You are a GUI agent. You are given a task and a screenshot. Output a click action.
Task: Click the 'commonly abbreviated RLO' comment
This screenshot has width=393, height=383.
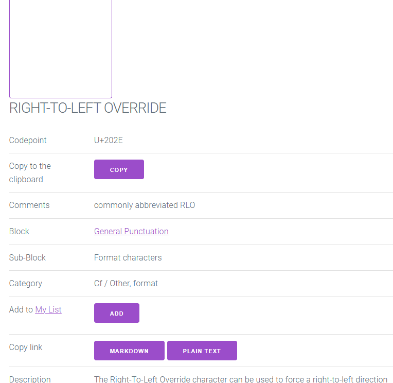click(x=145, y=205)
